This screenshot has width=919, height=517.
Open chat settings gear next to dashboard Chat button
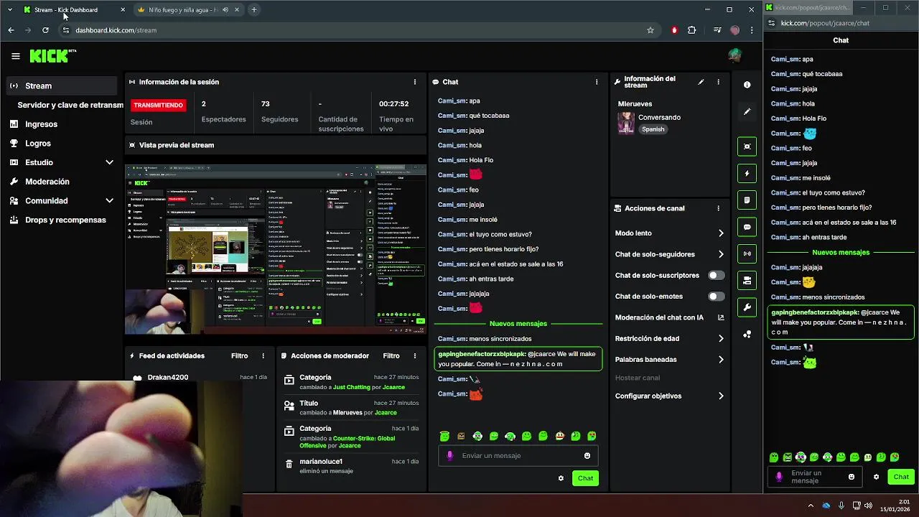click(x=561, y=478)
